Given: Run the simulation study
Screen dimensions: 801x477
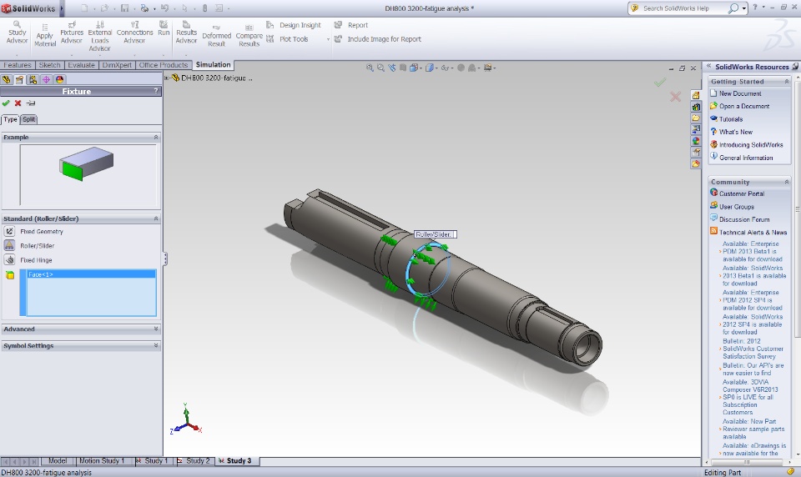Looking at the screenshot, I should tap(164, 28).
